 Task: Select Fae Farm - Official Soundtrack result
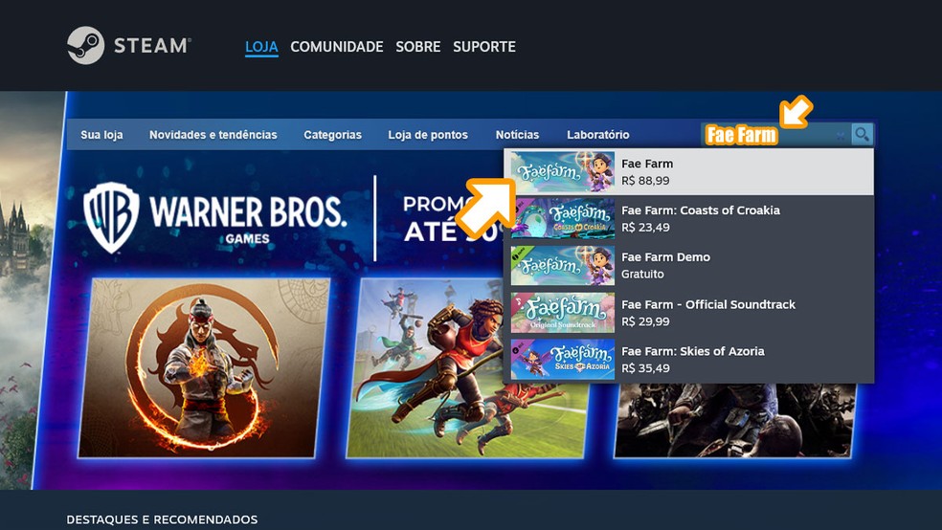point(689,313)
